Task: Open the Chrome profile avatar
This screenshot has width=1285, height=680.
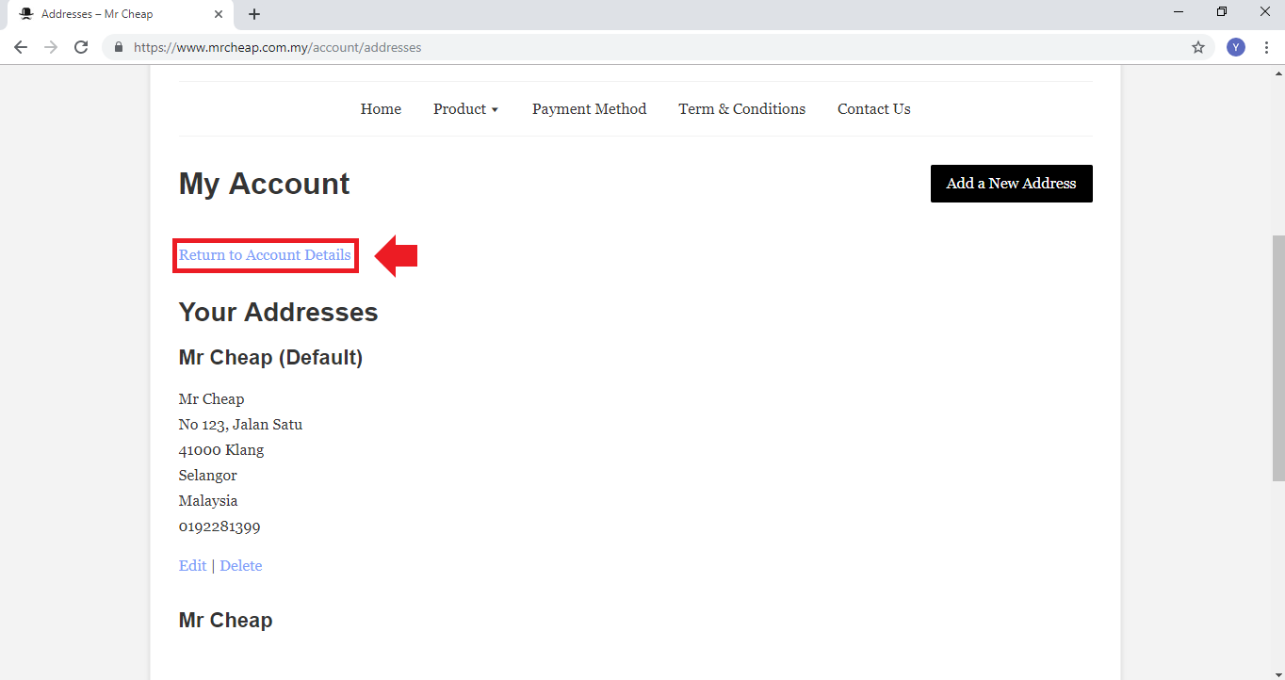Action: coord(1236,47)
